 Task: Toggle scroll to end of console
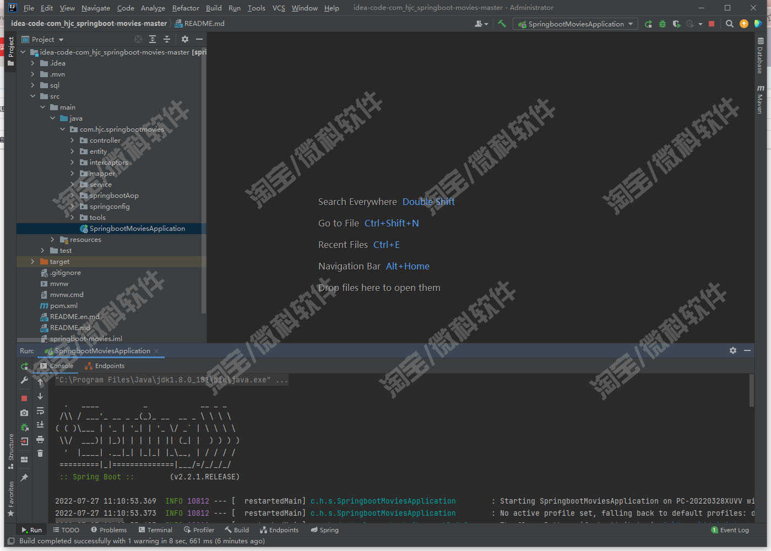click(x=40, y=425)
